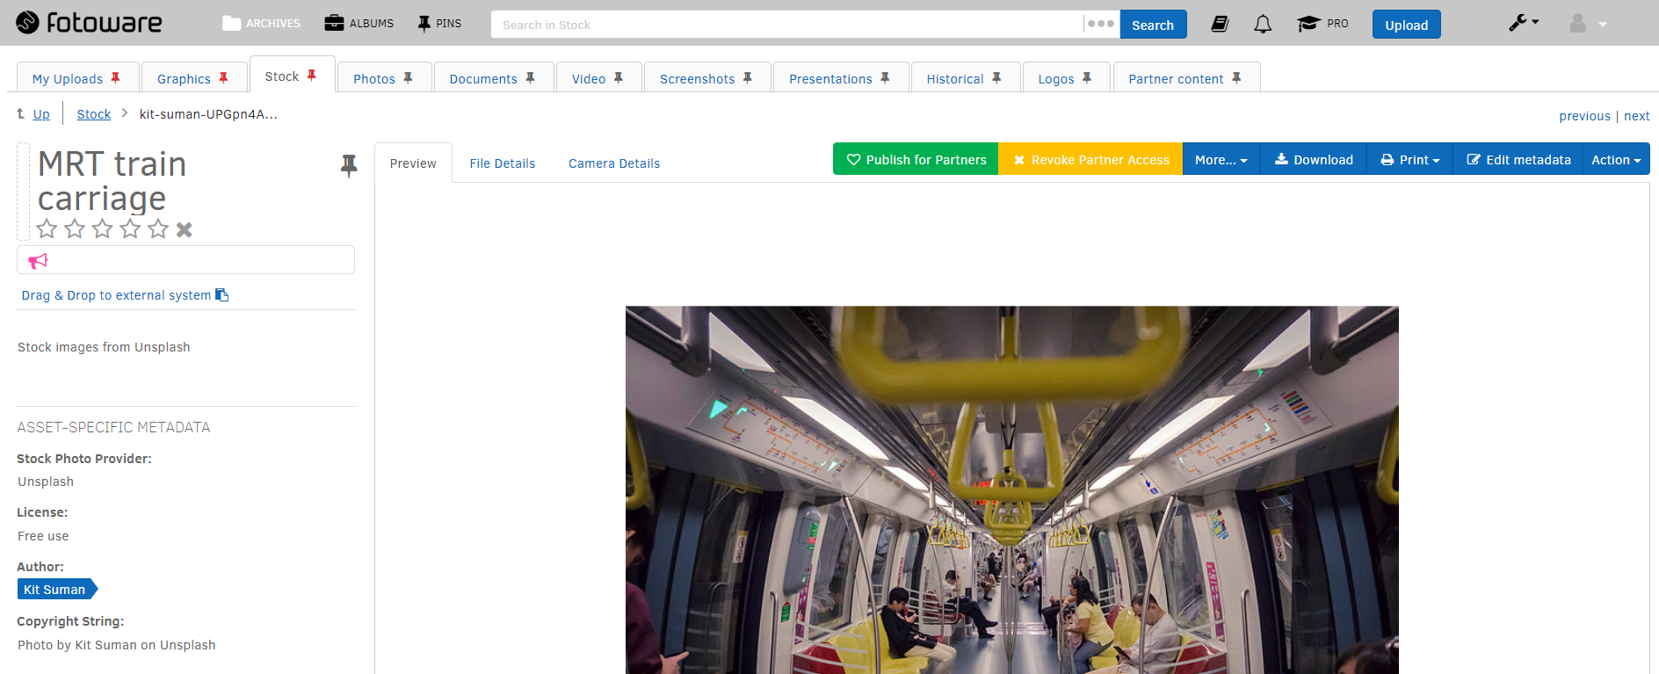Open the Photos archive tab
Image resolution: width=1659 pixels, height=674 pixels.
pyautogui.click(x=374, y=78)
